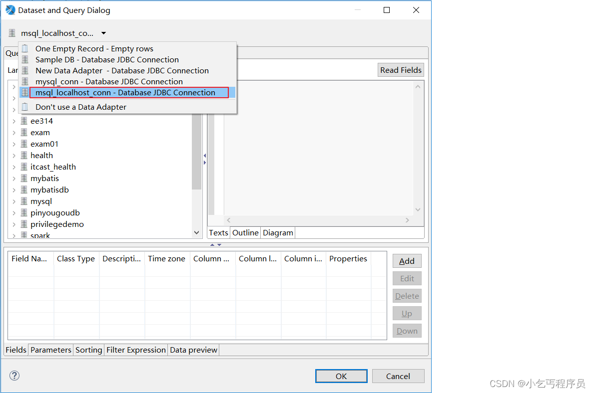Click the Don't use a Data Adapter icon
593x393 pixels.
(25, 107)
